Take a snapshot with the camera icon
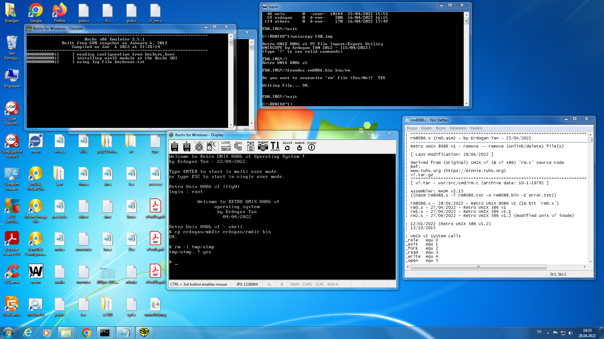The height and width of the screenshot is (339, 604). (x=263, y=146)
